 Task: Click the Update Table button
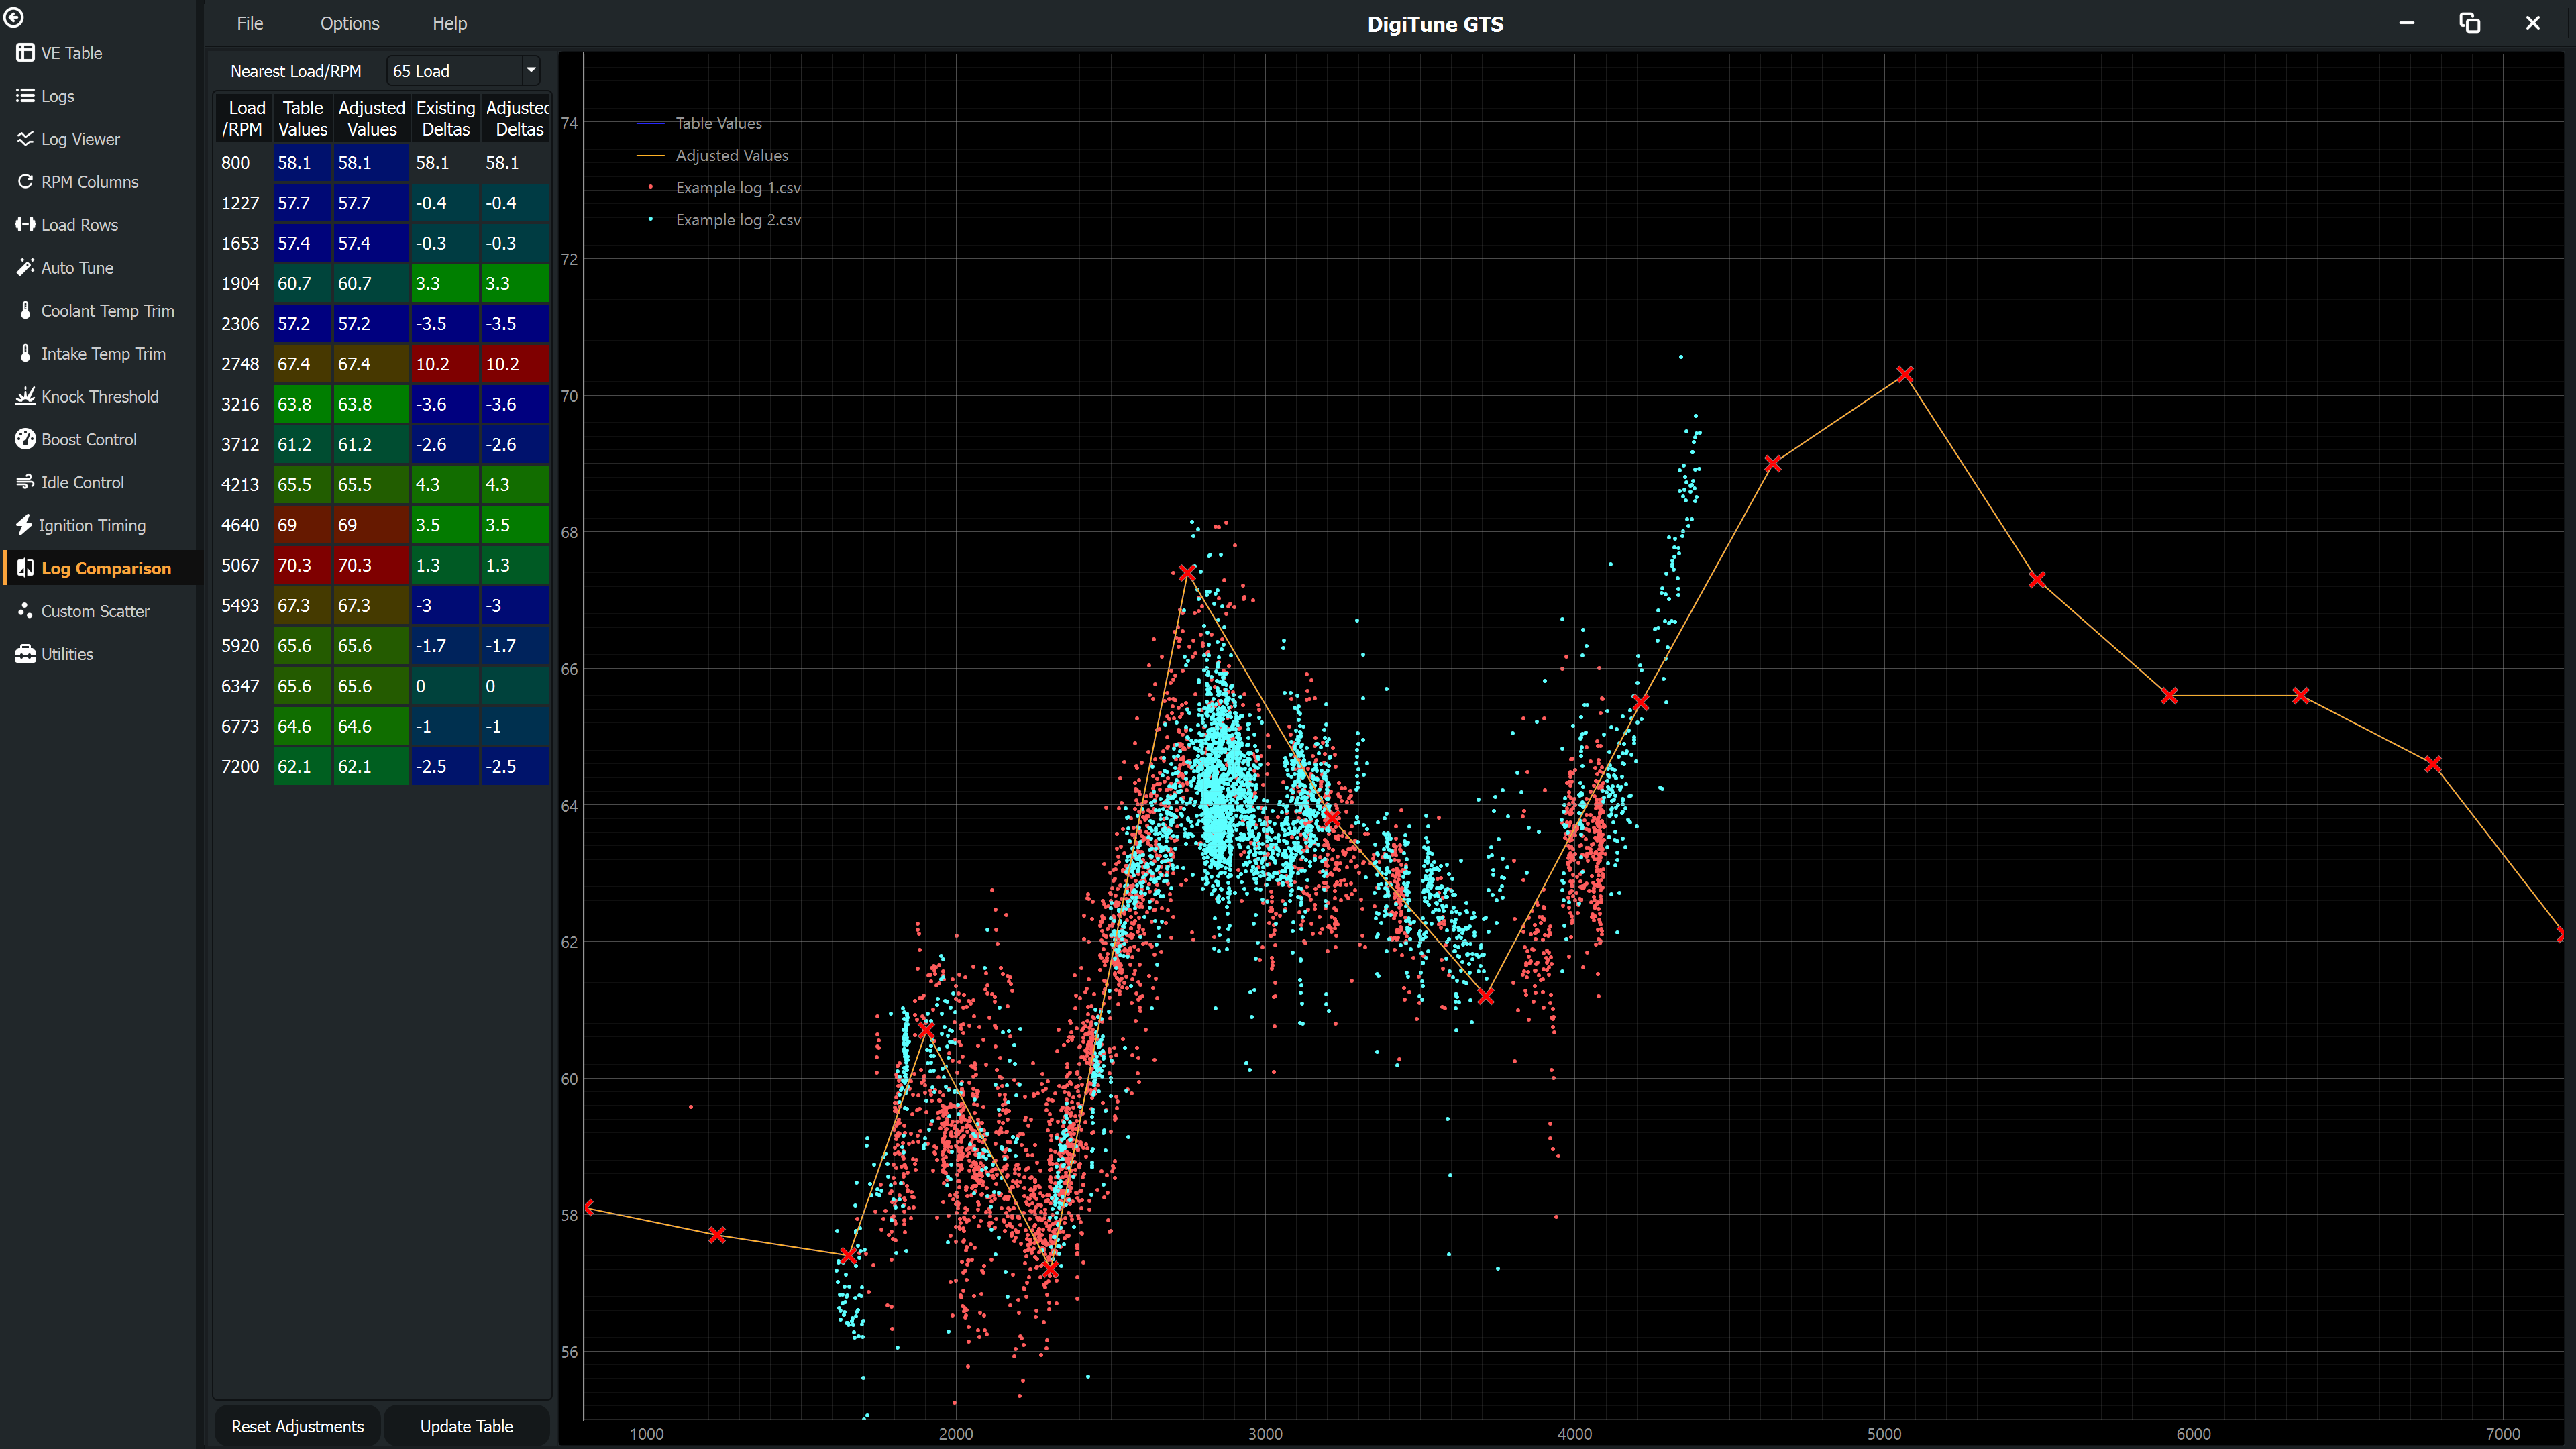point(467,1426)
